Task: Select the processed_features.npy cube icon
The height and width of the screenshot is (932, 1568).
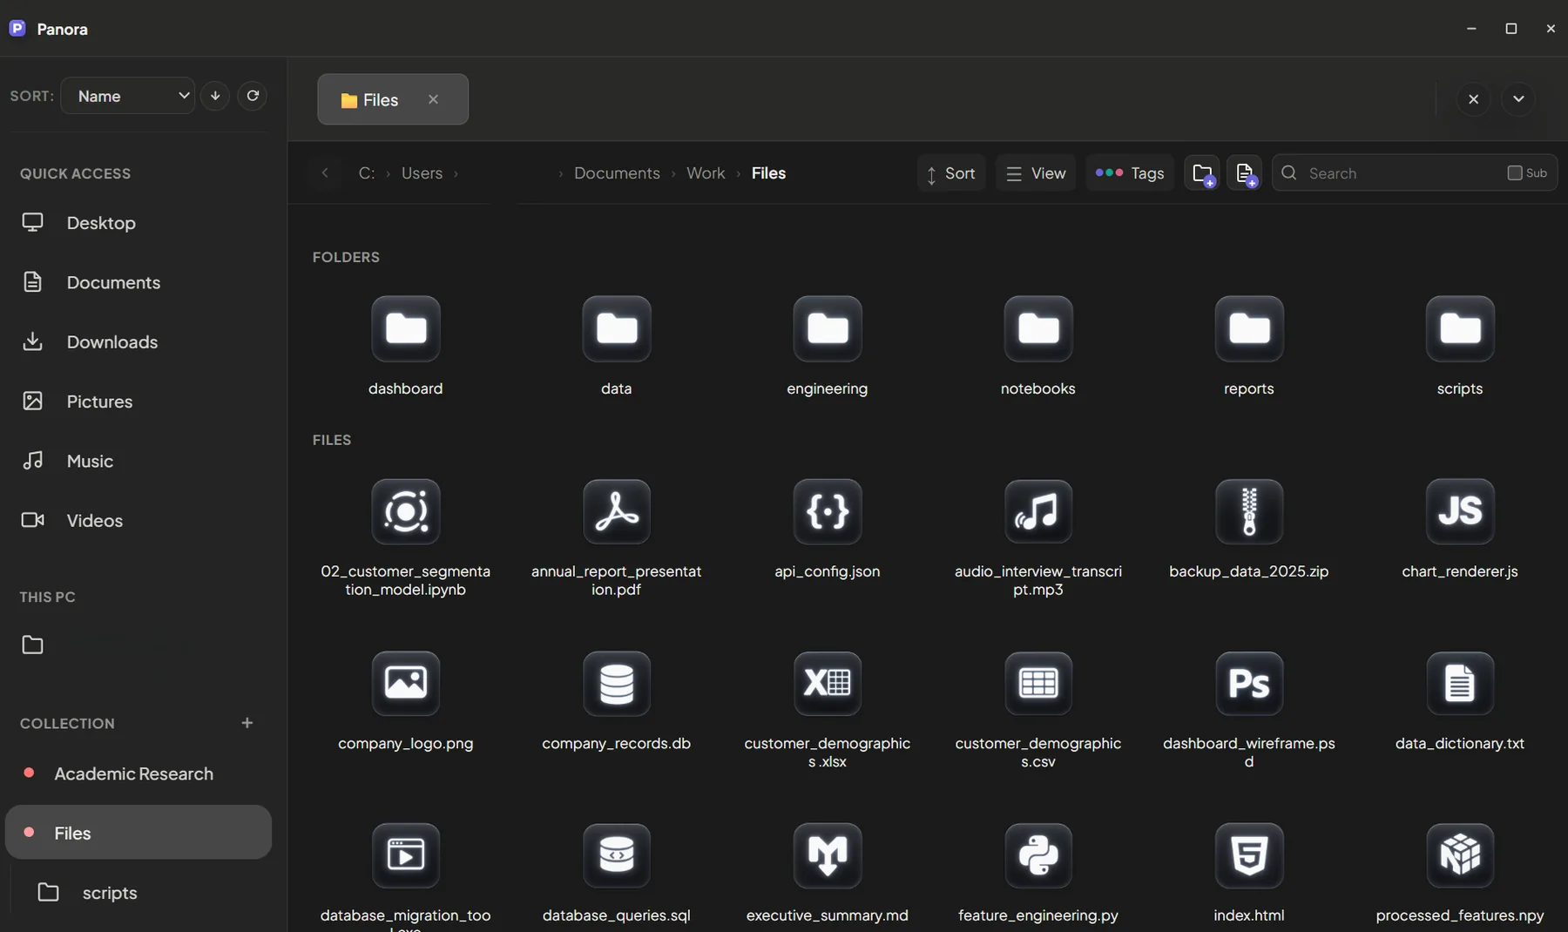Action: 1460,855
